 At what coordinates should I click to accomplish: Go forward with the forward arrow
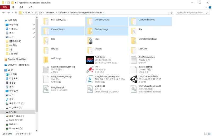click(8, 12)
